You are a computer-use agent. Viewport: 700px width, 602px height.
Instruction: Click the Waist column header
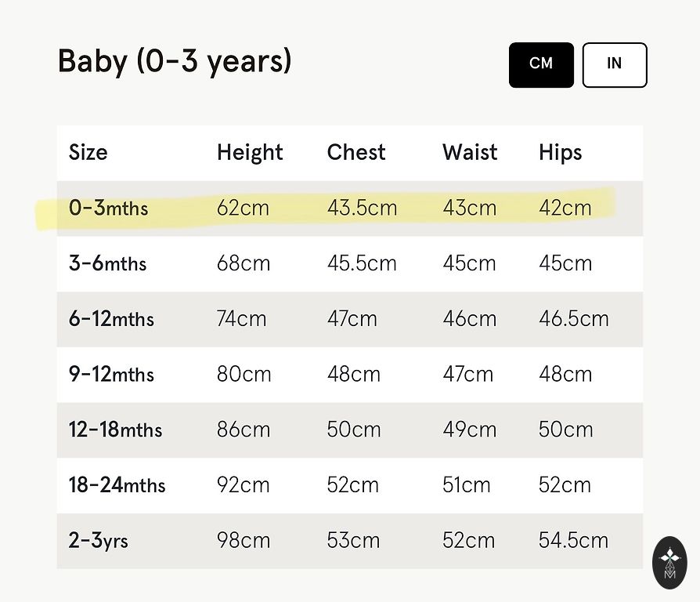pos(470,152)
